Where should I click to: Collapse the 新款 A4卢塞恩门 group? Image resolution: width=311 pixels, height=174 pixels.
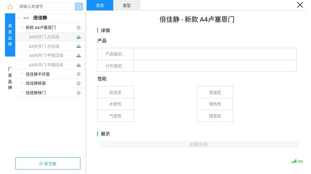[22, 27]
